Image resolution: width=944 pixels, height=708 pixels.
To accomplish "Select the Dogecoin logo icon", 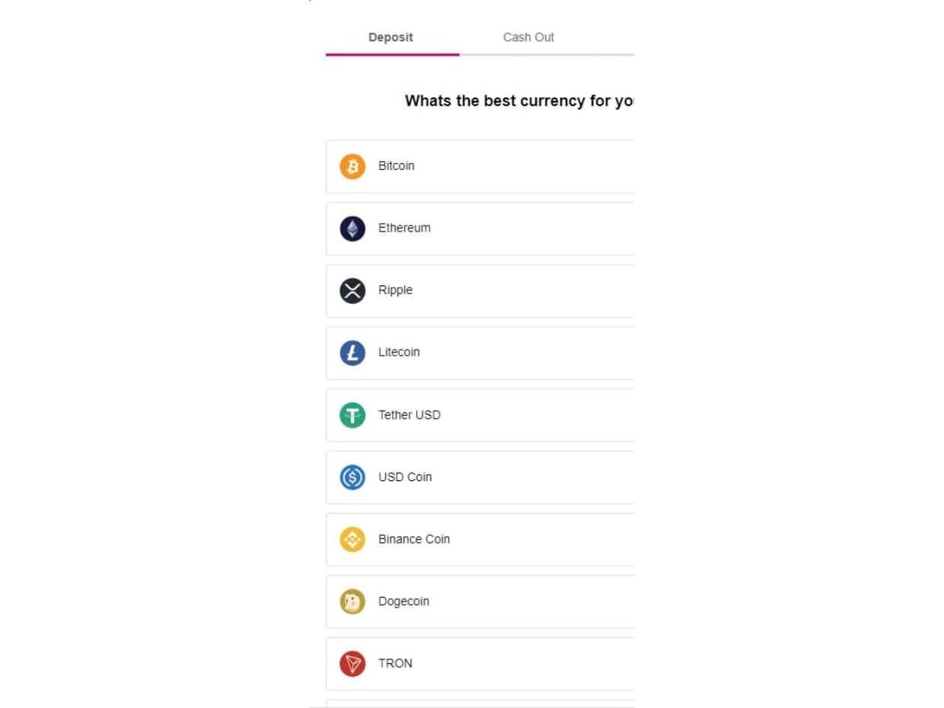I will coord(352,601).
